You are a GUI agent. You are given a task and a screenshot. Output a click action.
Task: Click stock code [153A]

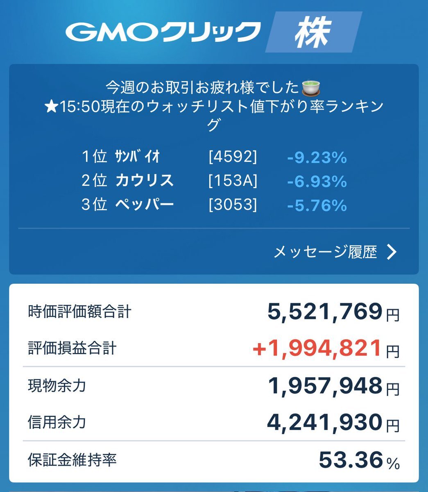coord(233,181)
